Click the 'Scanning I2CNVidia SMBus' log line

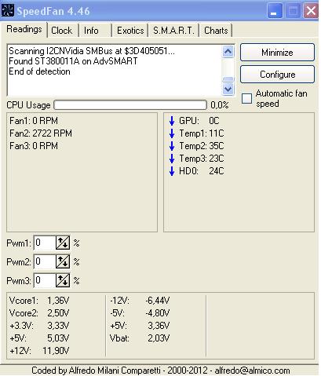[x=92, y=51]
